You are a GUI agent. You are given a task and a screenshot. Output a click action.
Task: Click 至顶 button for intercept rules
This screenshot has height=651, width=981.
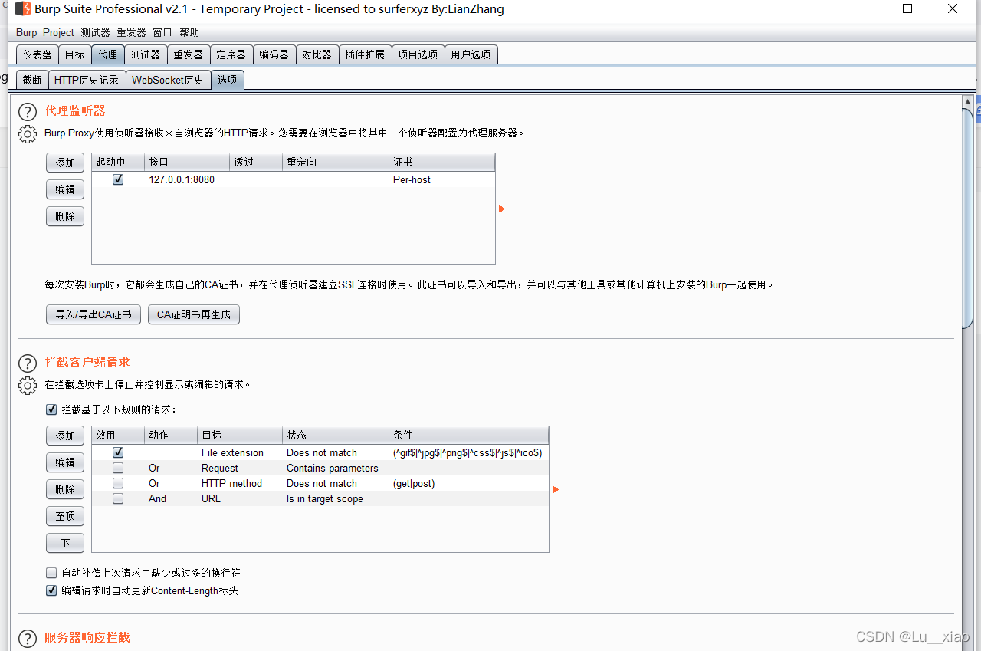[65, 516]
